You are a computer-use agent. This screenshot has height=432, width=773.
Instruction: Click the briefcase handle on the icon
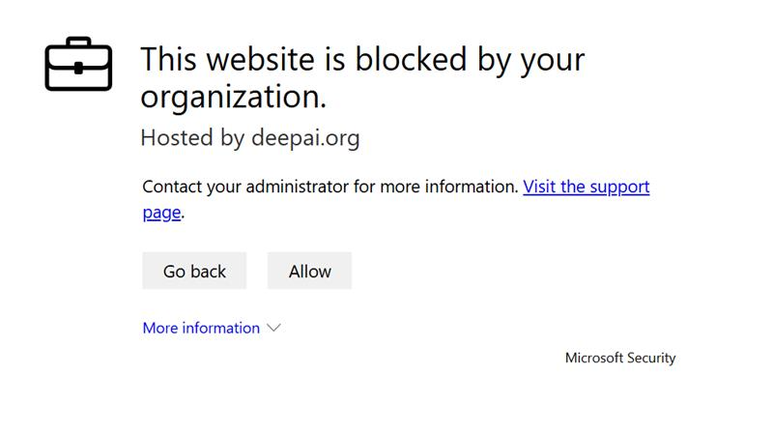pyautogui.click(x=78, y=43)
